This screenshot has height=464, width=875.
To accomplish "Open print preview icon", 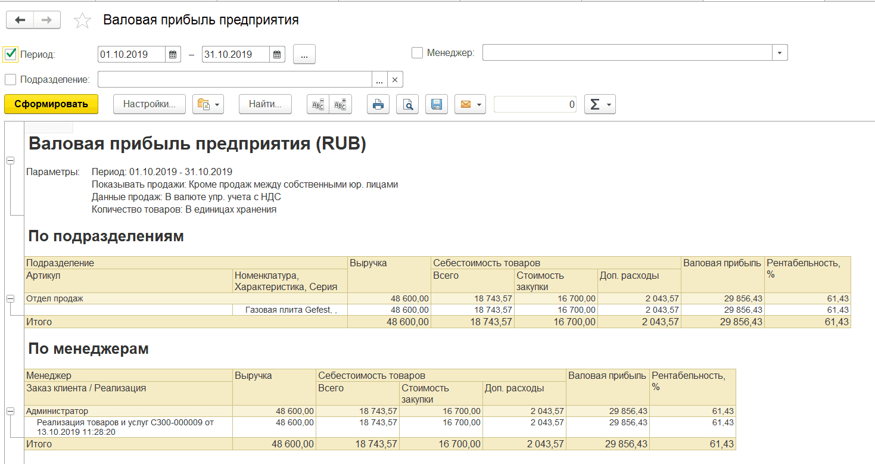I will click(x=408, y=104).
